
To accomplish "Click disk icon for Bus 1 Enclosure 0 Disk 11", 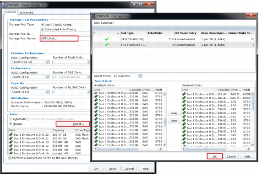I will point(11,149).
